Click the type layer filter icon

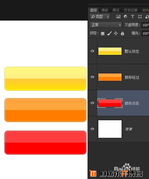[x=133, y=16]
